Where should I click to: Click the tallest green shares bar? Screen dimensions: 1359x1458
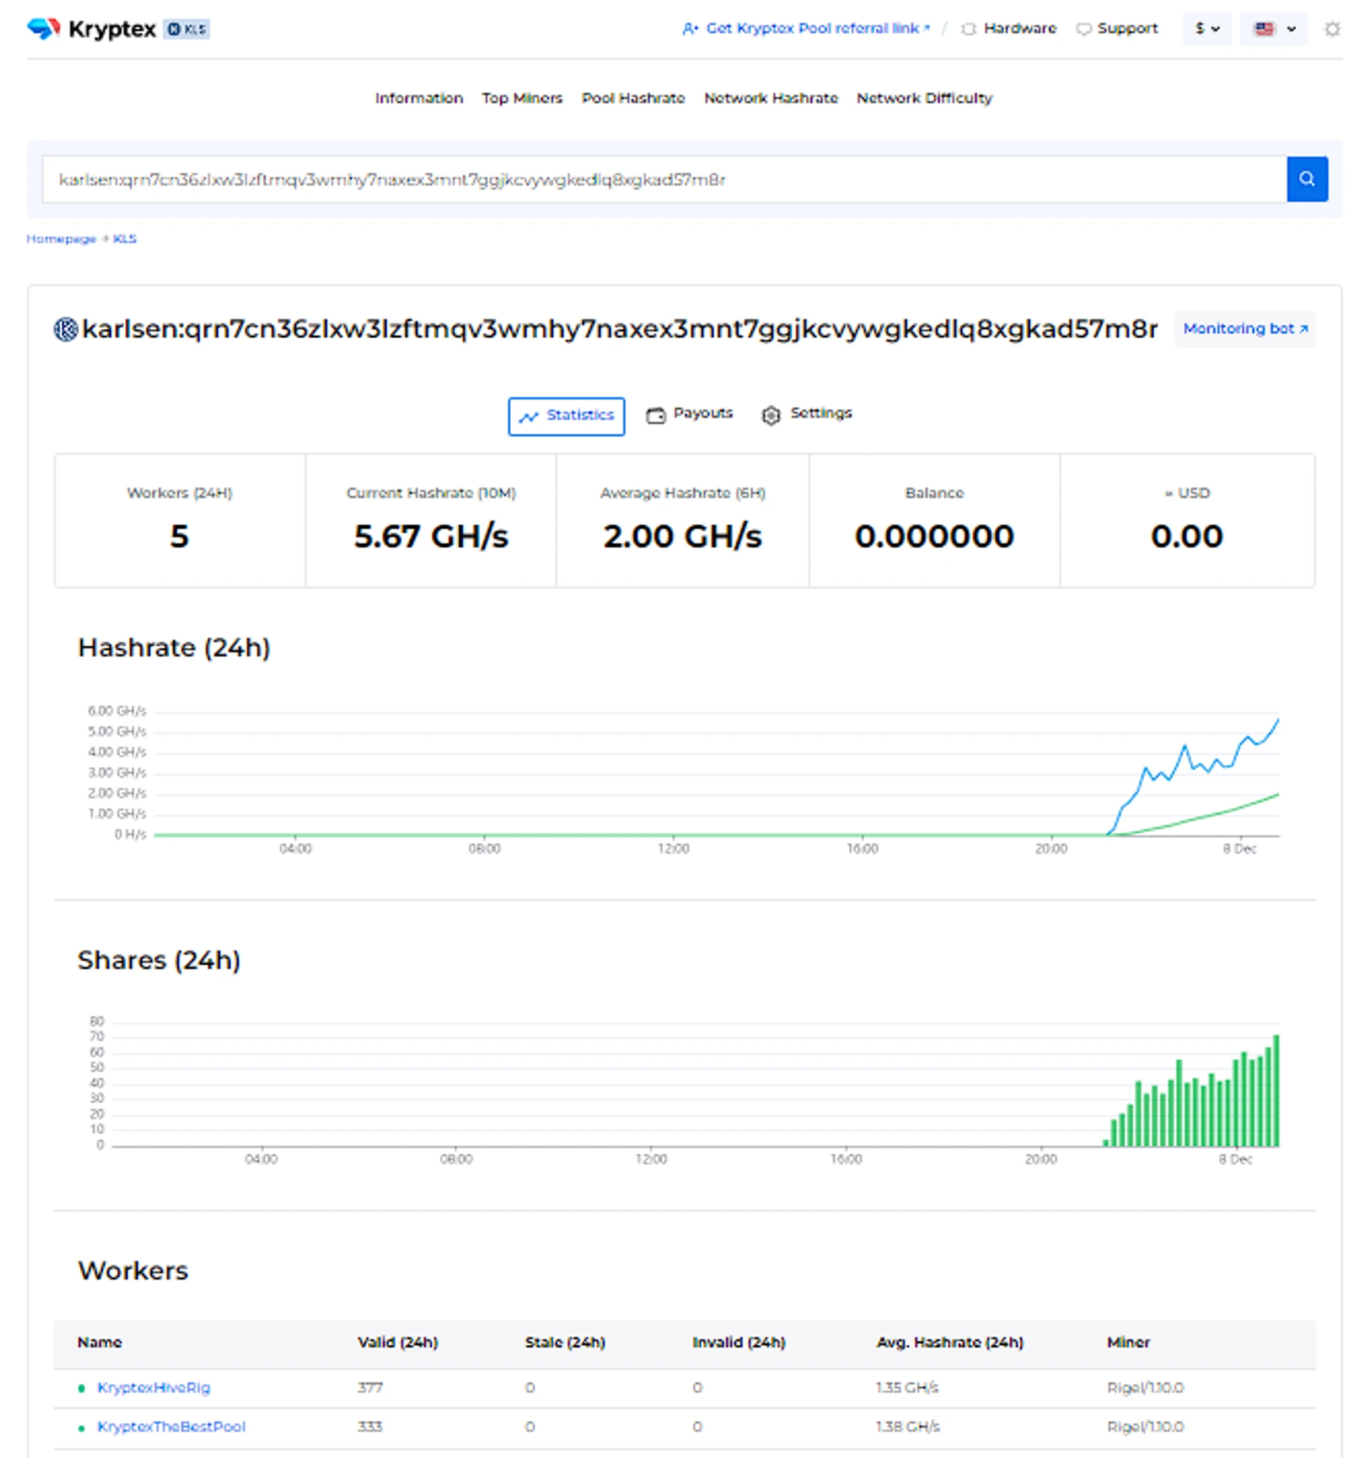click(1276, 1090)
